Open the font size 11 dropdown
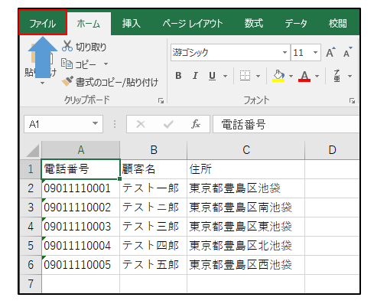 315,53
